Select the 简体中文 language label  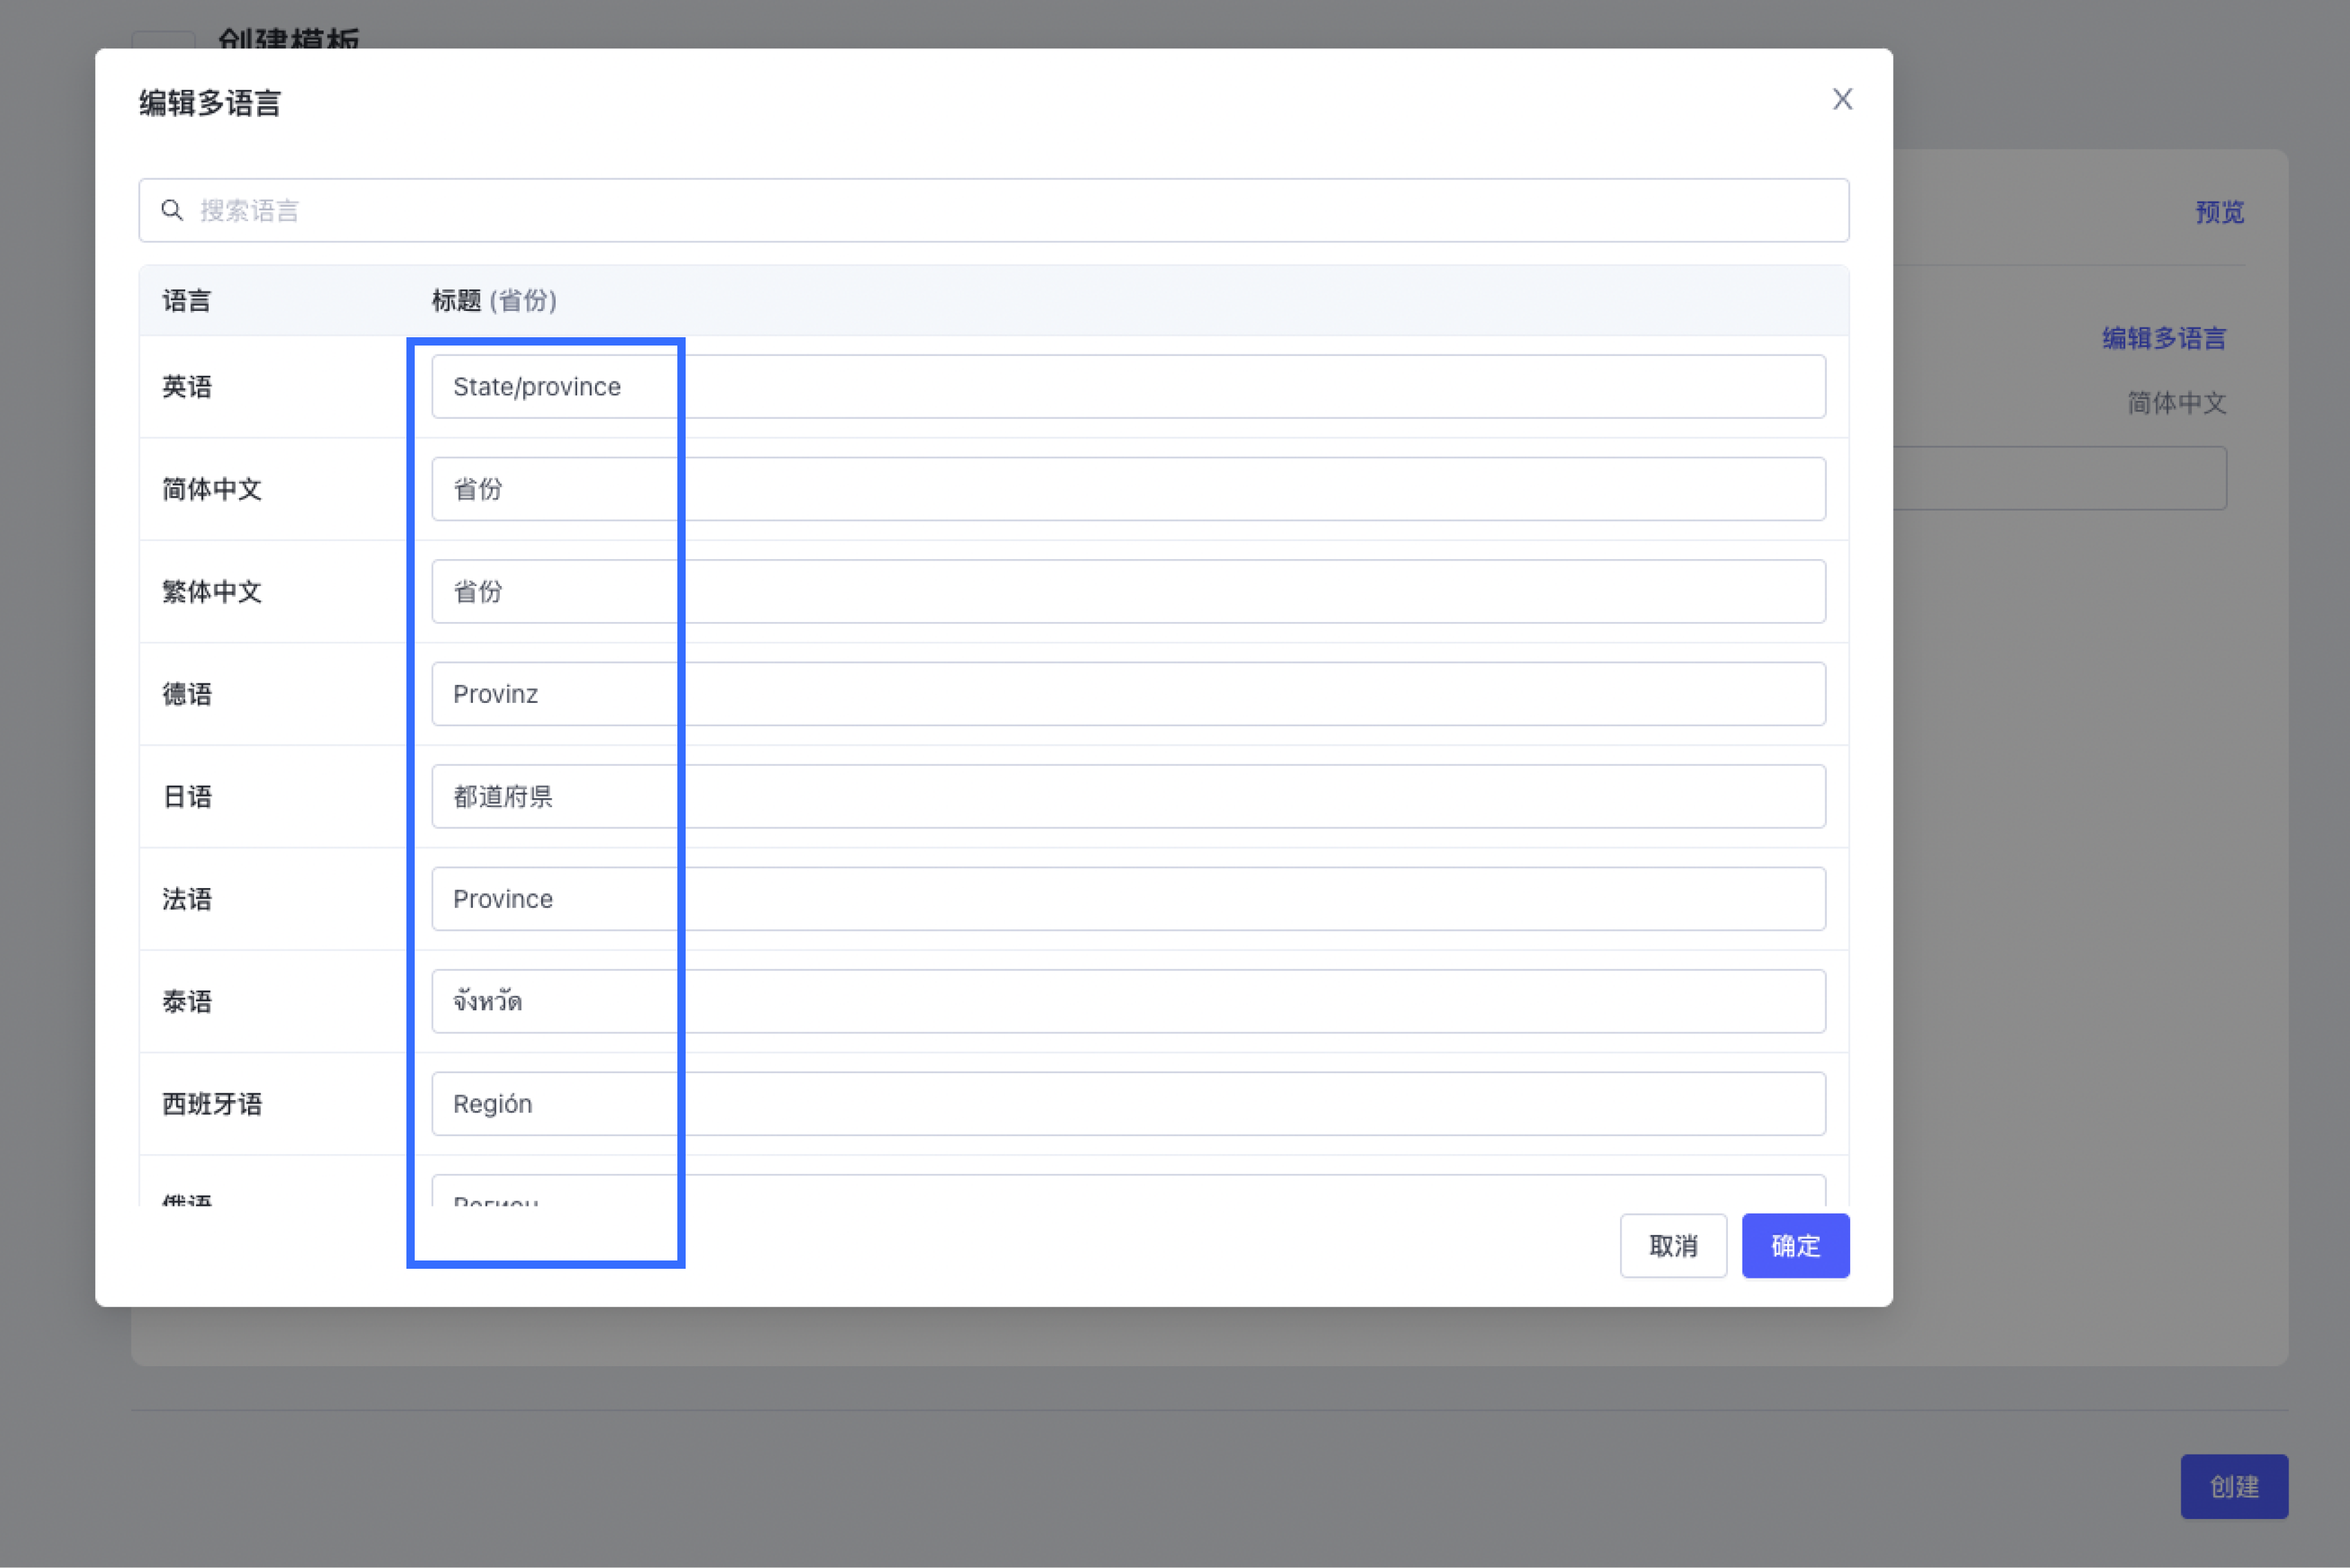[212, 489]
